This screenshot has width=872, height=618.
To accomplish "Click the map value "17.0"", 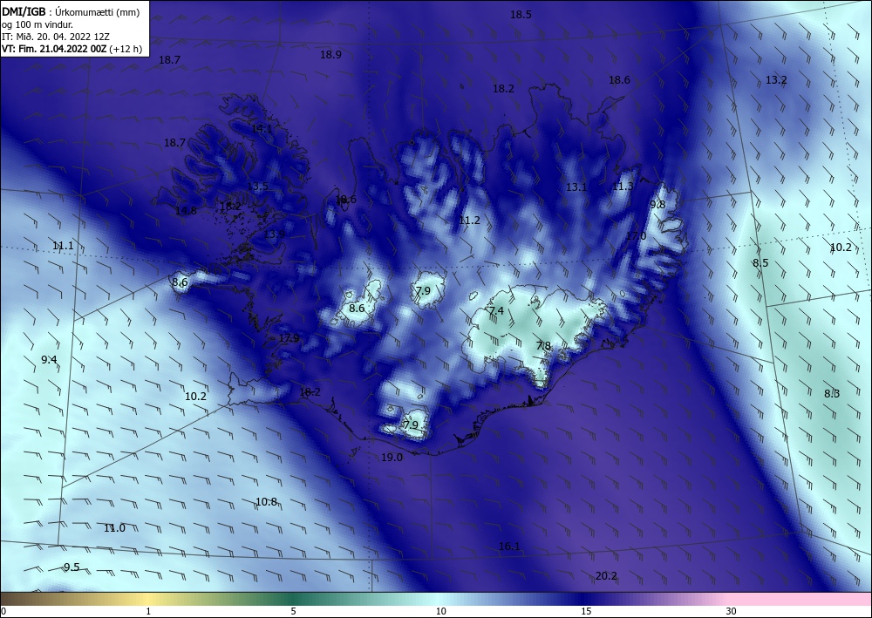I will pyautogui.click(x=637, y=236).
